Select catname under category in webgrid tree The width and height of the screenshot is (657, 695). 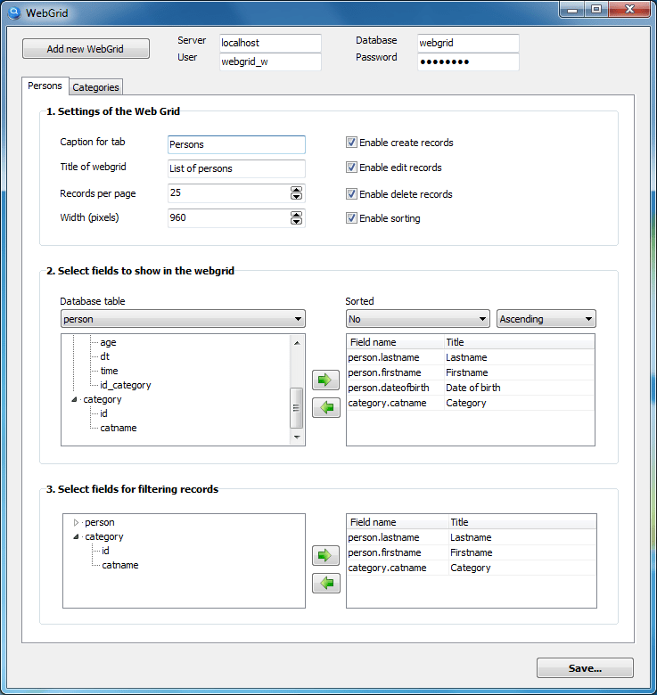coord(119,428)
